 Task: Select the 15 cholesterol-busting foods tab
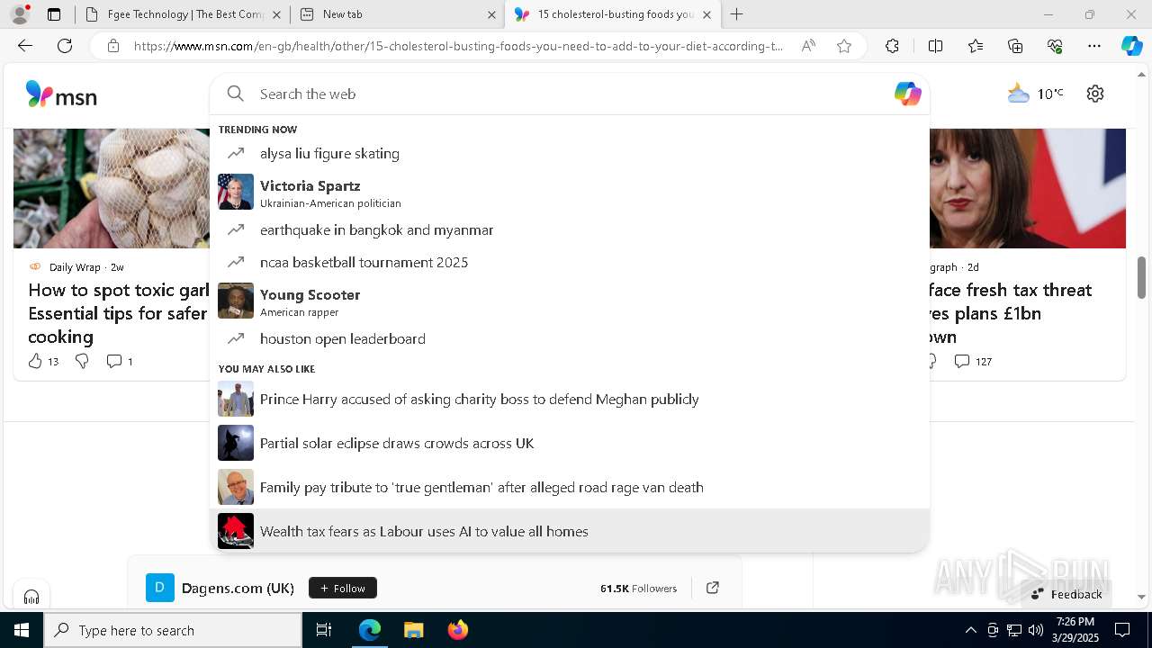[x=614, y=14]
